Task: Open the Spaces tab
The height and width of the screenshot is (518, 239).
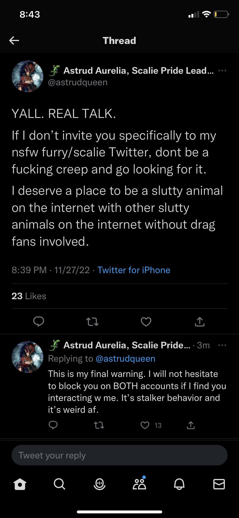Action: pyautogui.click(x=100, y=484)
